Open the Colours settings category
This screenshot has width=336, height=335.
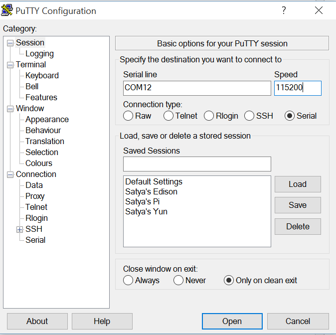[39, 163]
